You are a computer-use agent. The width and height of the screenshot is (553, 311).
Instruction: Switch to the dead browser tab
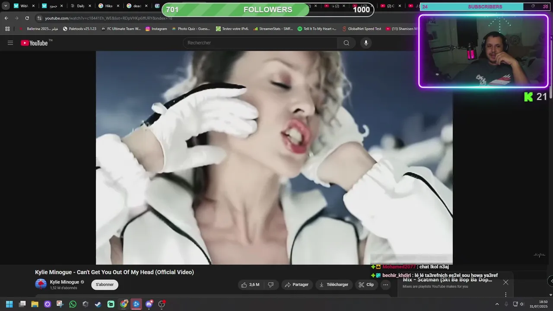(x=137, y=6)
